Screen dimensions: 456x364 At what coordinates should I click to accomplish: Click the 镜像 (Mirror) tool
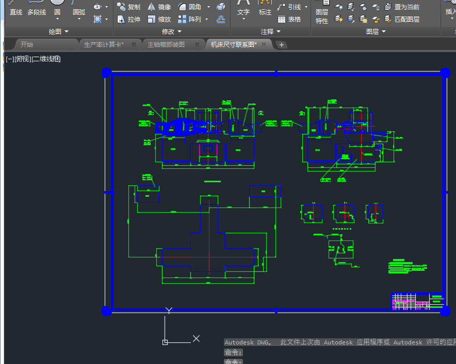[159, 7]
